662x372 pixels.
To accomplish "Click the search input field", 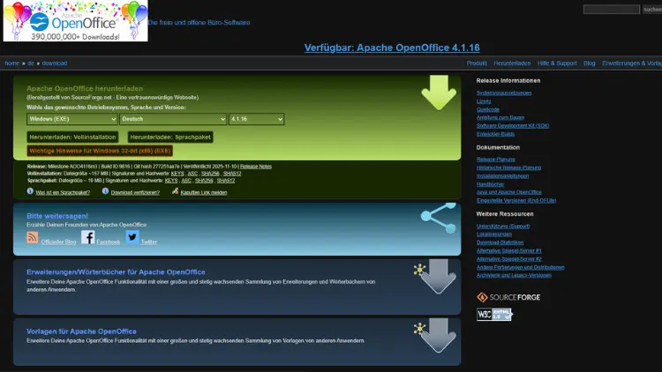I will pyautogui.click(x=611, y=10).
